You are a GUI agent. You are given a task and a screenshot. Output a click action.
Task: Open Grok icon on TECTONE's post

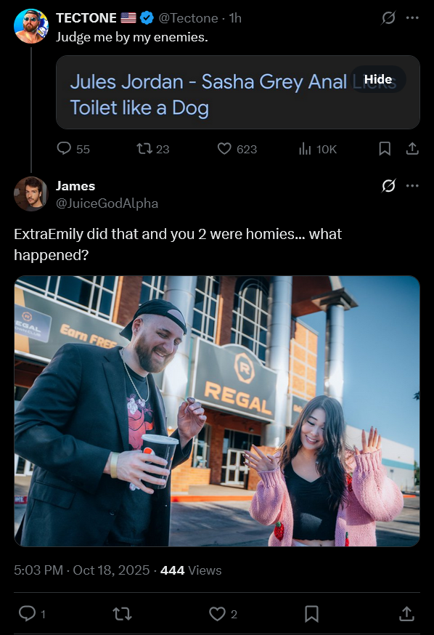click(388, 18)
